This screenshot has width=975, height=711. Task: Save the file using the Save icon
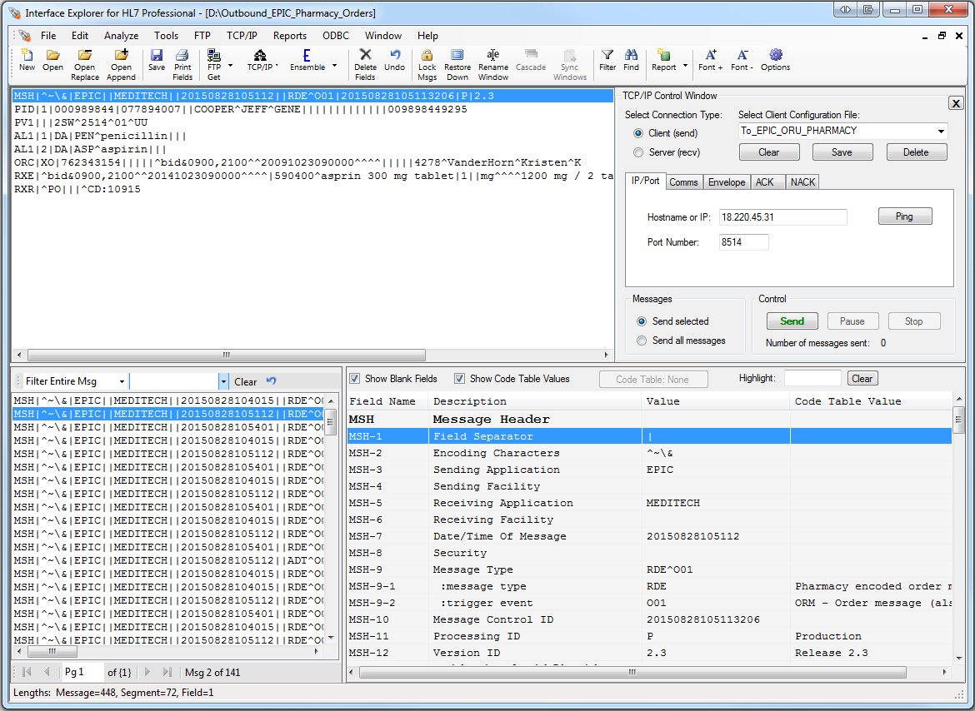[157, 61]
